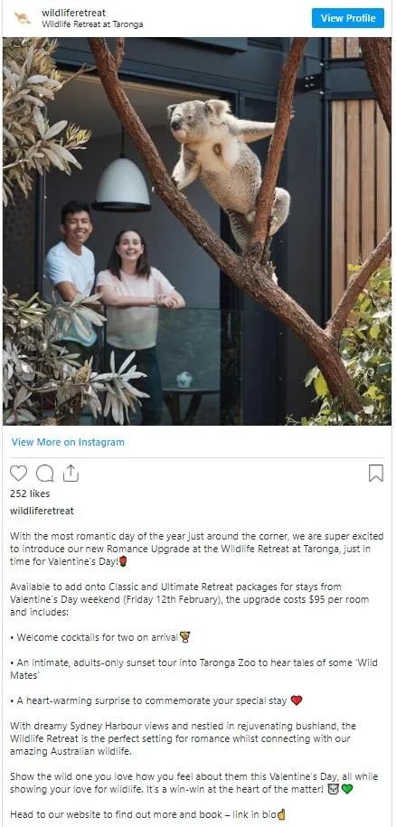The height and width of the screenshot is (827, 396).
Task: Click the koala face emoji
Action: 333,790
